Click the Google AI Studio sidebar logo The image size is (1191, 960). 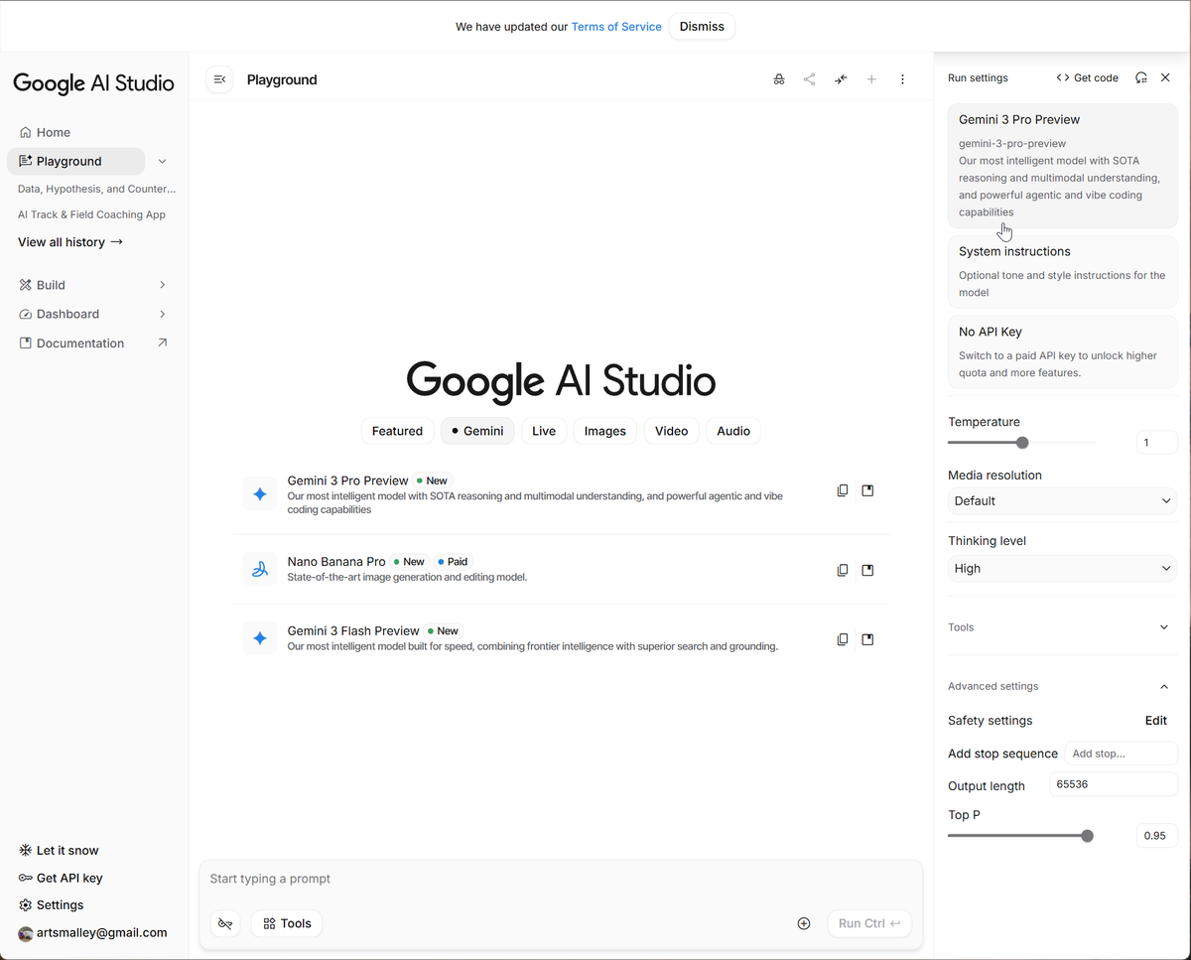[93, 83]
